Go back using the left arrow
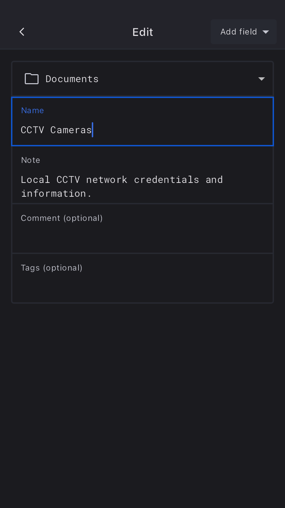 [22, 32]
